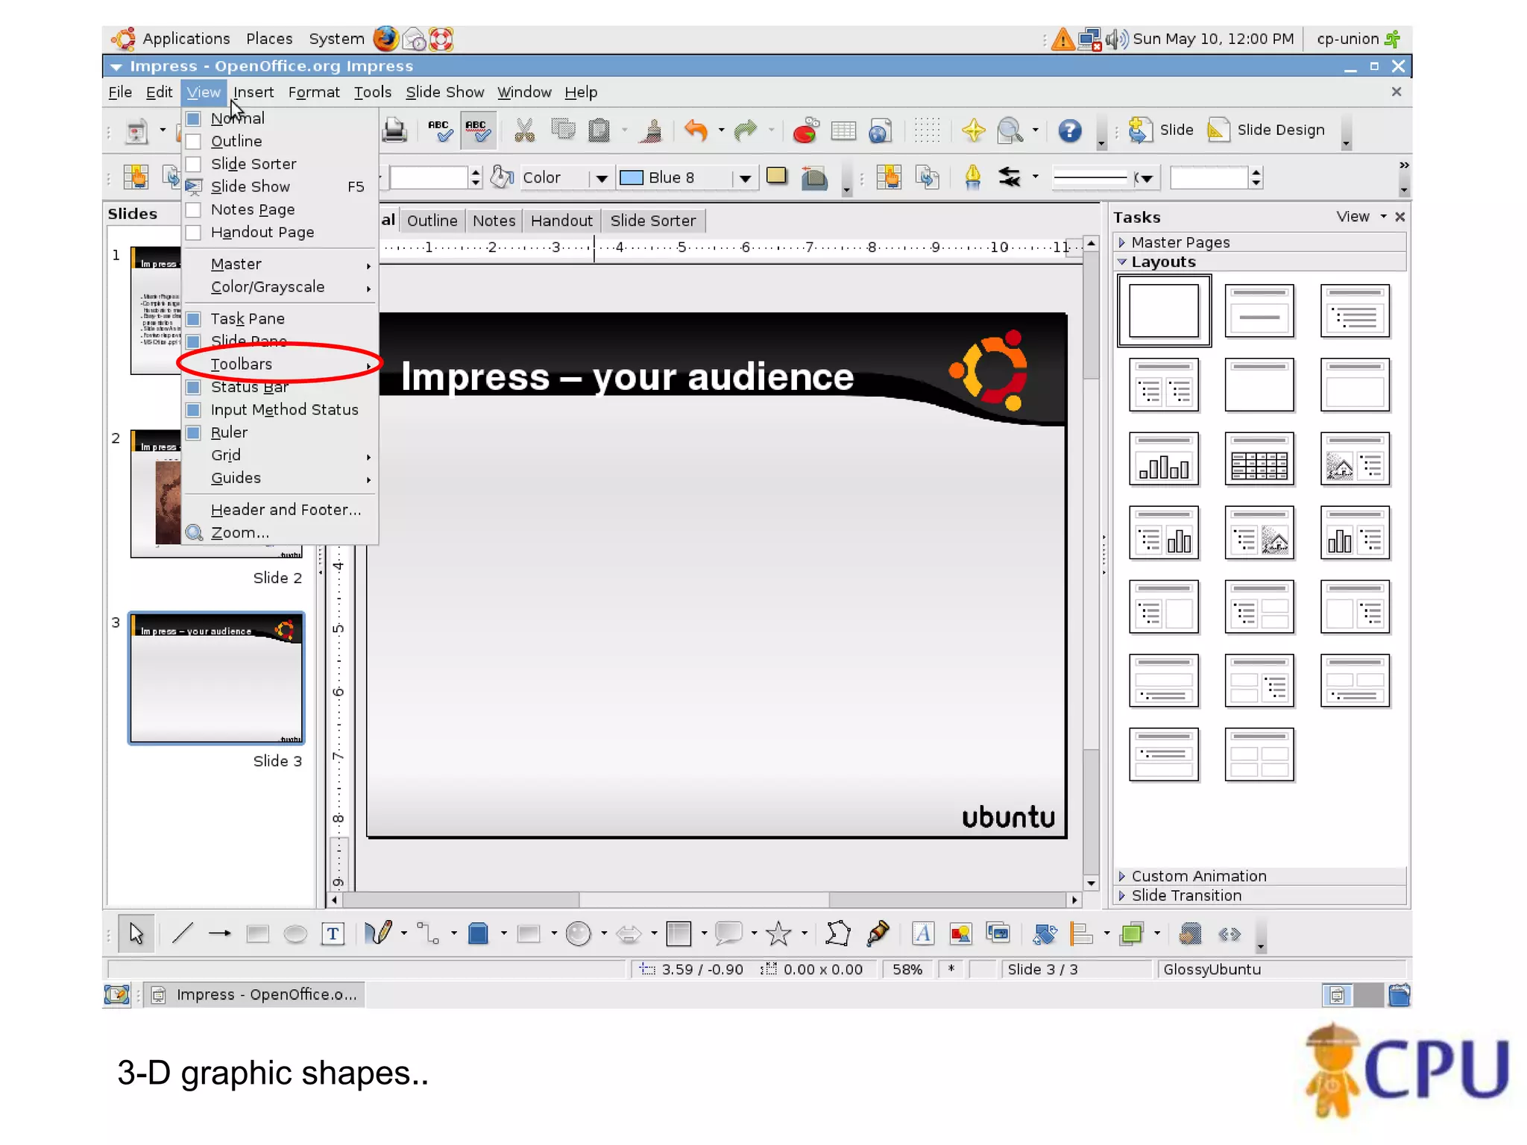Collapse the Layouts task section
1527x1145 pixels.
tap(1260, 262)
